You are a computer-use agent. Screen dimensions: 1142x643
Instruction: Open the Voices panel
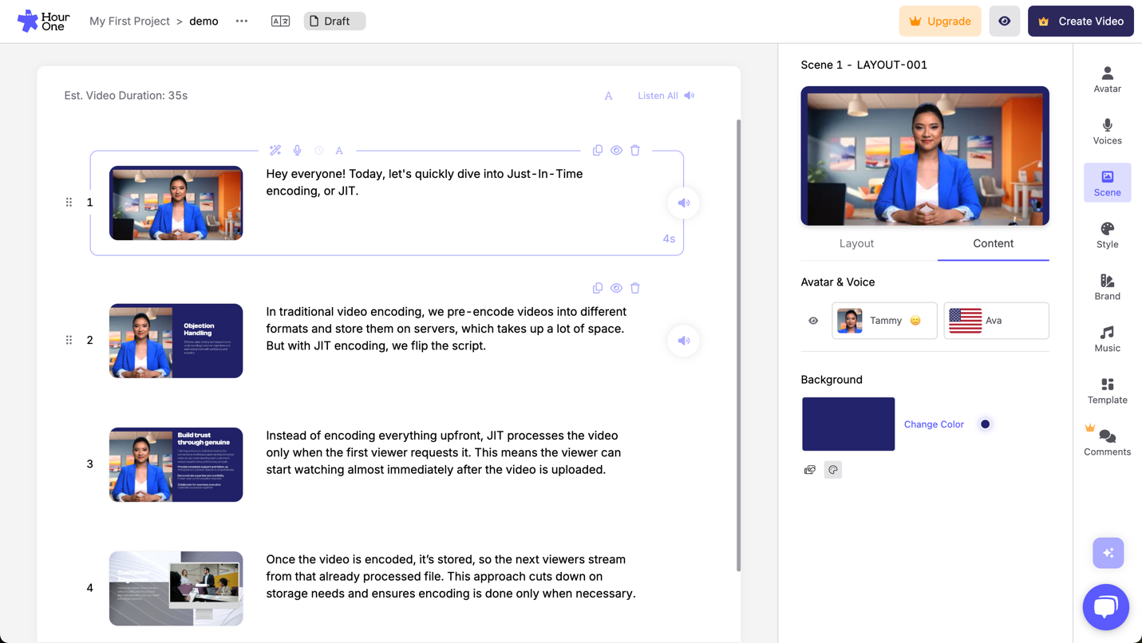click(x=1107, y=131)
